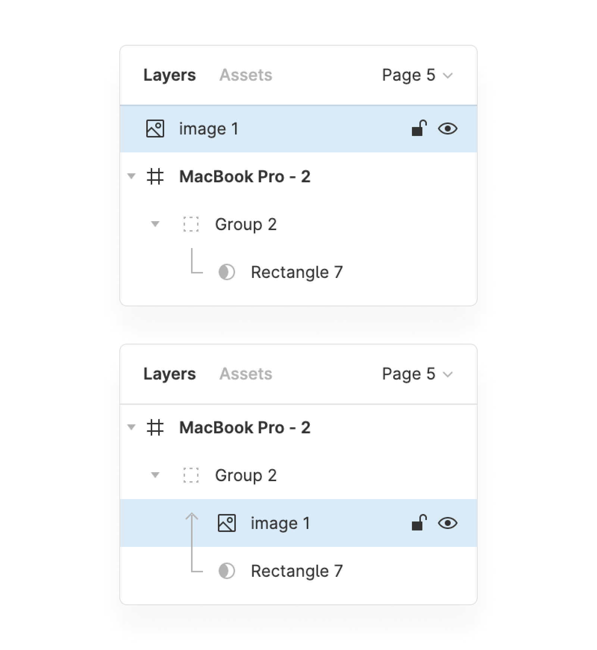The height and width of the screenshot is (650, 597).
Task: Hide image 1 layer in top panel
Action: click(x=447, y=129)
